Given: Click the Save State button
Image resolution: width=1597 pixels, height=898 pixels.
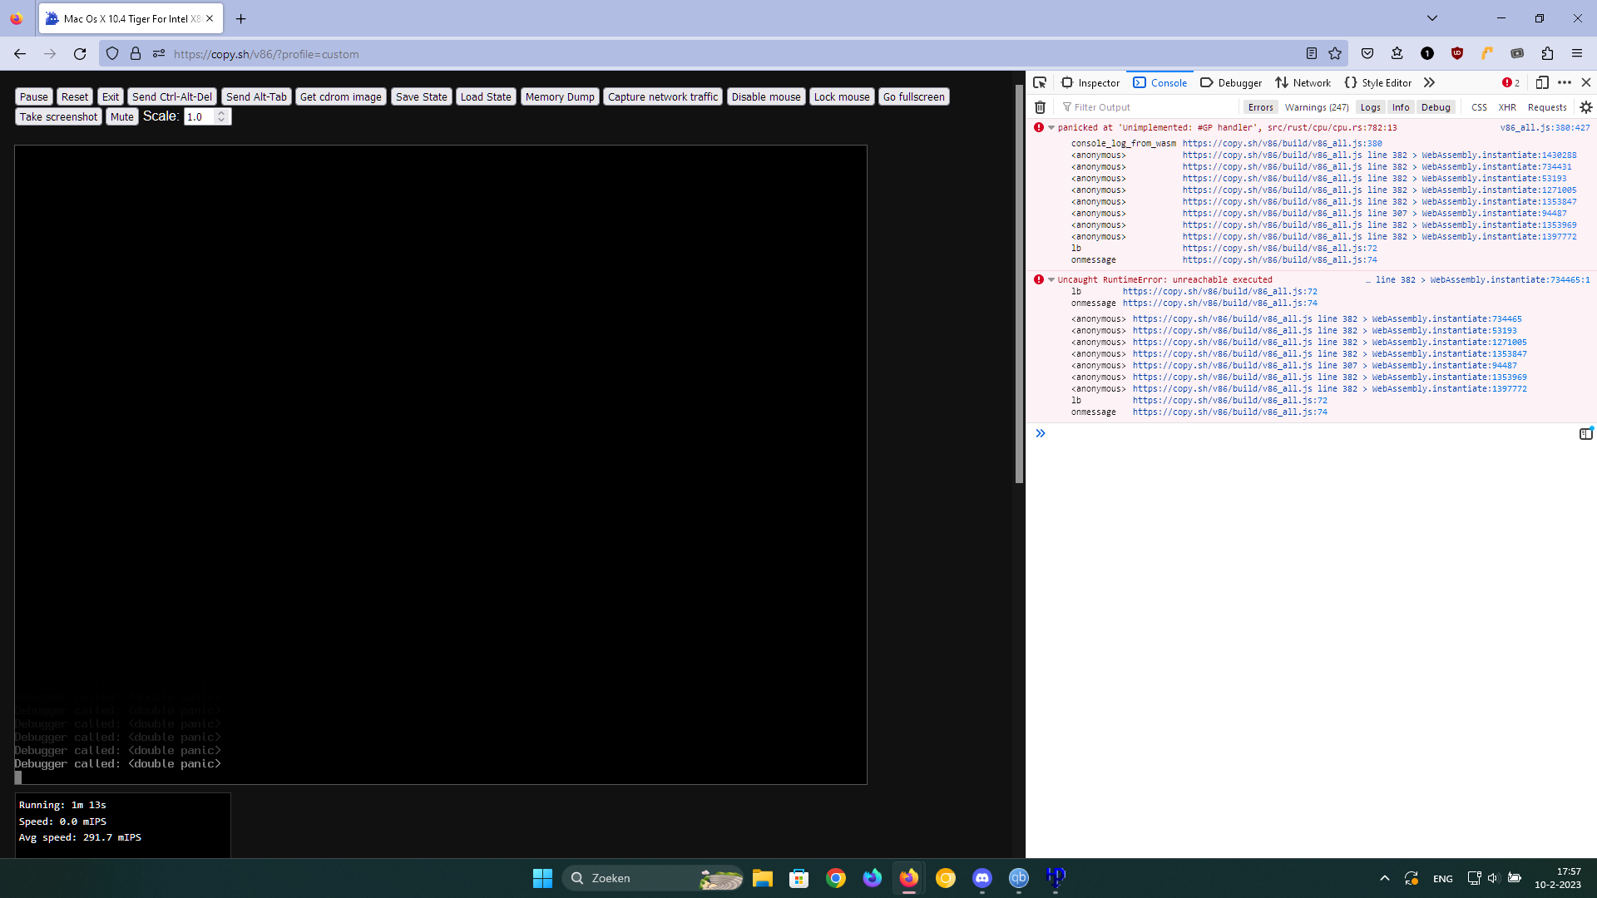Looking at the screenshot, I should pyautogui.click(x=421, y=97).
